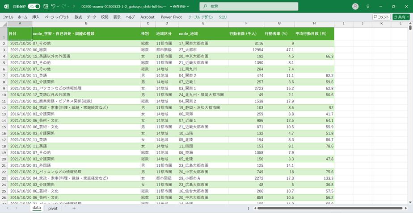Open the undo history dropdown arrow

(x=59, y=7)
